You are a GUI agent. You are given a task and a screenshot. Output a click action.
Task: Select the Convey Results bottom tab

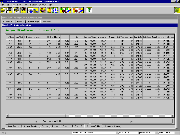(31, 126)
